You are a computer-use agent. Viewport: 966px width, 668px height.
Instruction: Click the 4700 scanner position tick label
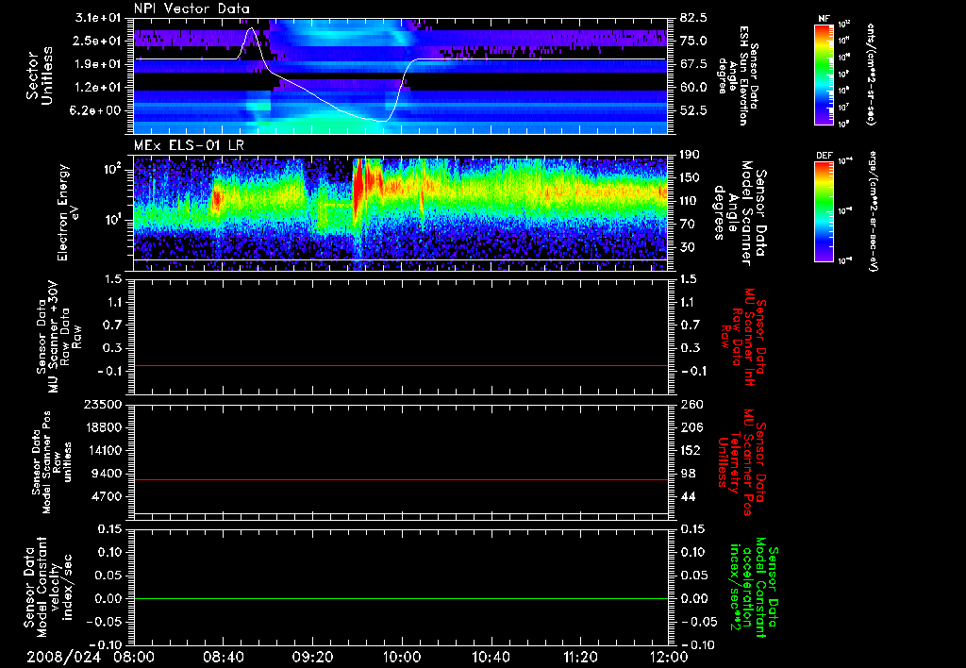(x=108, y=496)
